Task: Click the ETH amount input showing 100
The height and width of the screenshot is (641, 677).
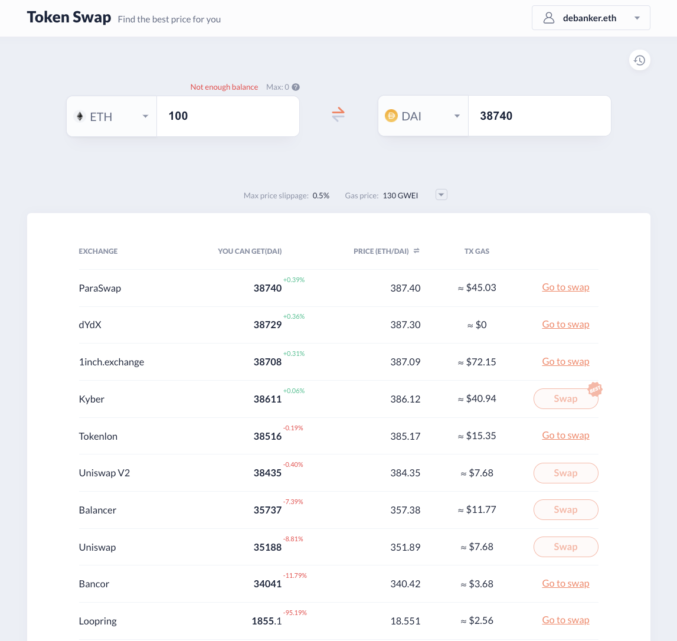Action: [x=228, y=116]
